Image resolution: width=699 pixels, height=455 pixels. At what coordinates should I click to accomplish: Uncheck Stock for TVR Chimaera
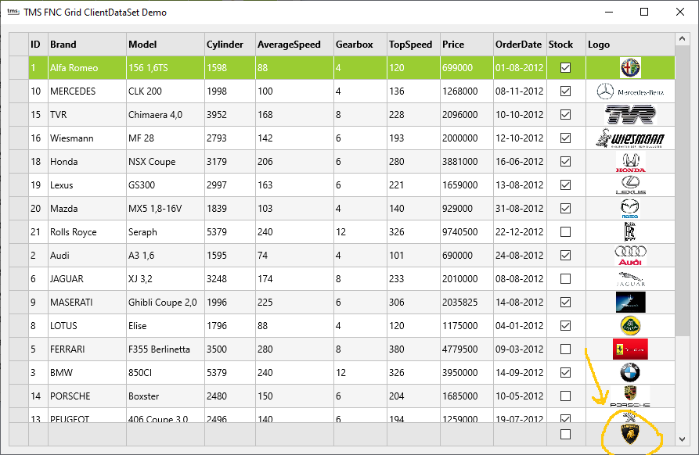pos(565,115)
